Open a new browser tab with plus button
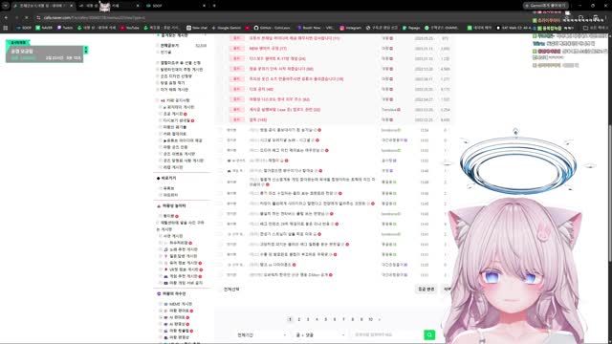 214,6
